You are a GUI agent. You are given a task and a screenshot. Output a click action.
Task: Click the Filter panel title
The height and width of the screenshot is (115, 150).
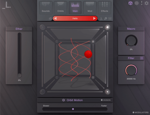tap(131, 58)
